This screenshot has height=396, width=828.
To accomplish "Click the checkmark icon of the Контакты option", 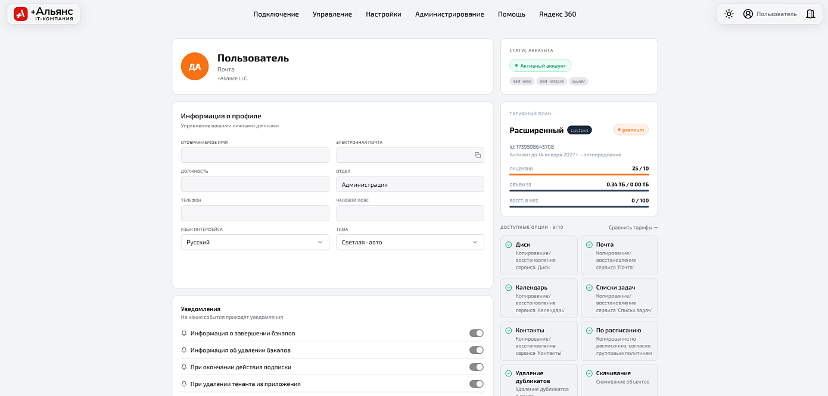I will pos(508,330).
